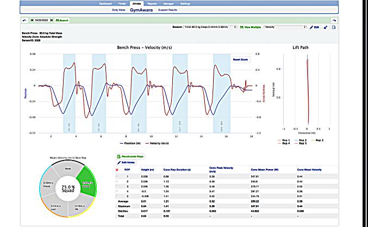Click the View Multiple link
The width and height of the screenshot is (368, 227).
pyautogui.click(x=250, y=26)
